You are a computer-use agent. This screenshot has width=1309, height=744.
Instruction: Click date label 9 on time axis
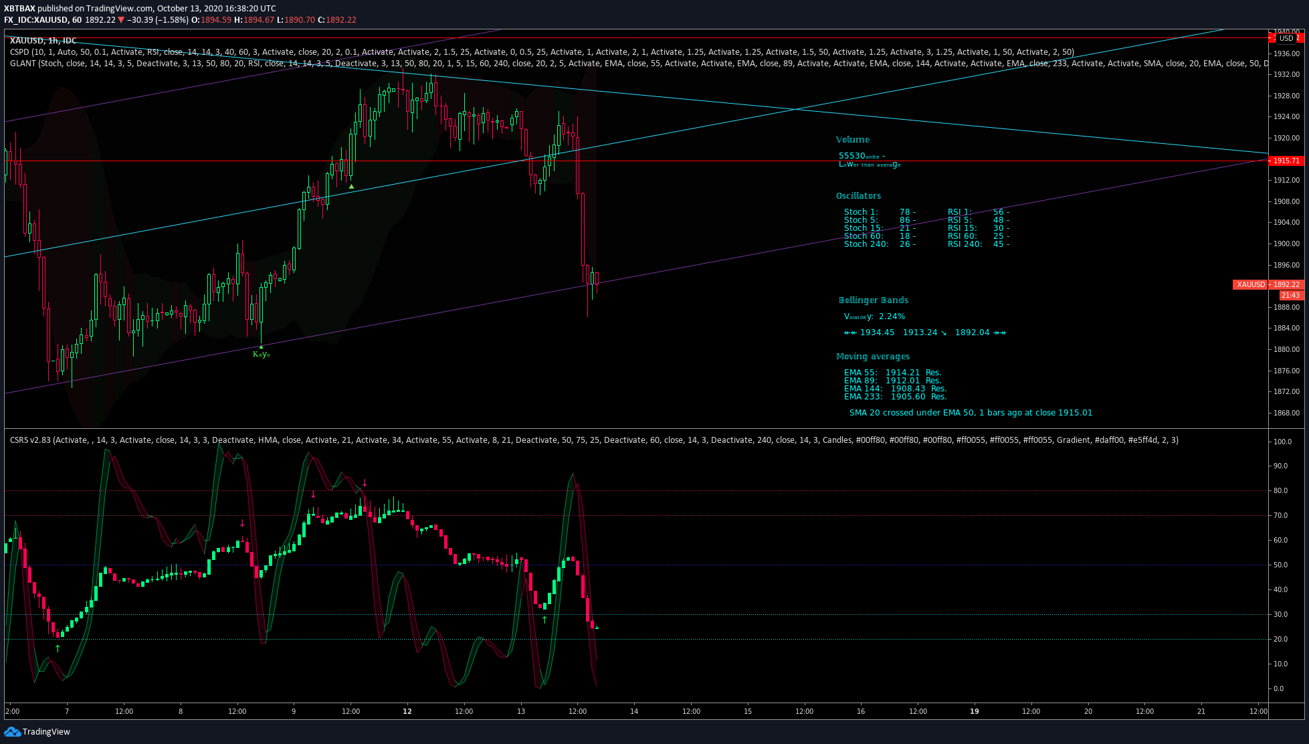point(294,711)
